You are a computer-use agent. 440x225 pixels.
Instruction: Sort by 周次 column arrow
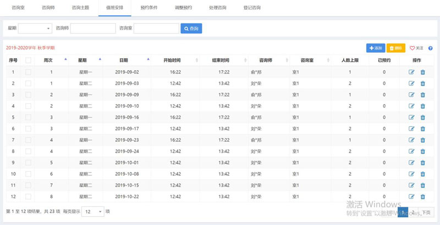(x=66, y=58)
